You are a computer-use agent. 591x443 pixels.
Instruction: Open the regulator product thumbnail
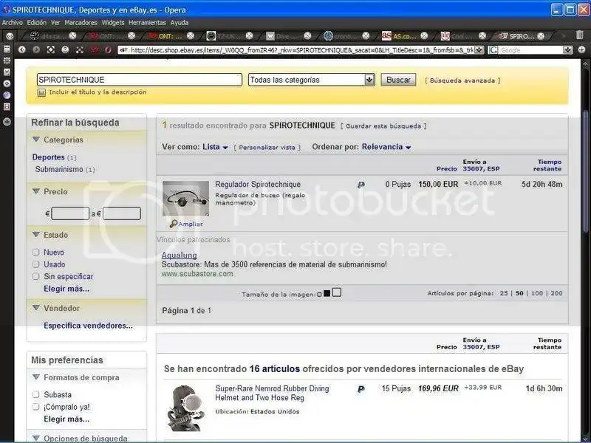coord(185,199)
